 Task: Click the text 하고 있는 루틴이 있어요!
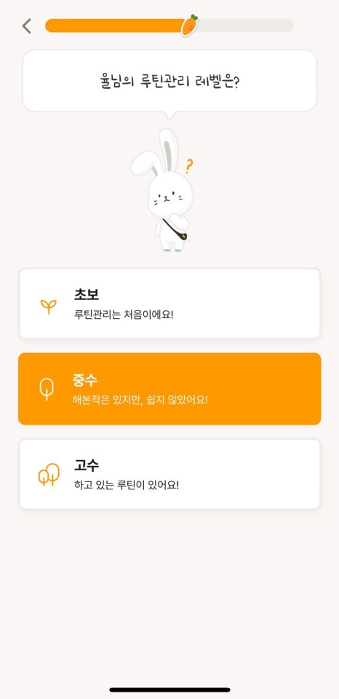(127, 485)
